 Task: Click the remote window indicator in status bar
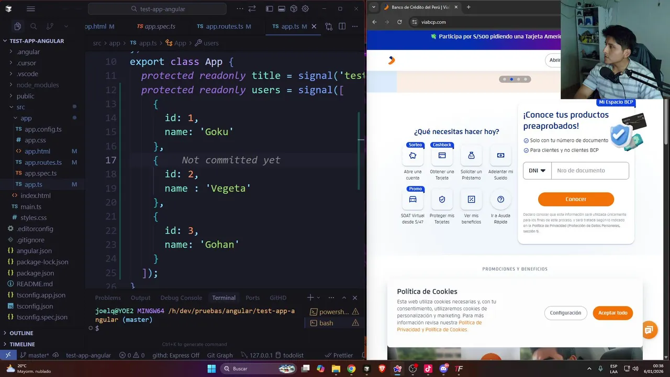[x=8, y=355]
